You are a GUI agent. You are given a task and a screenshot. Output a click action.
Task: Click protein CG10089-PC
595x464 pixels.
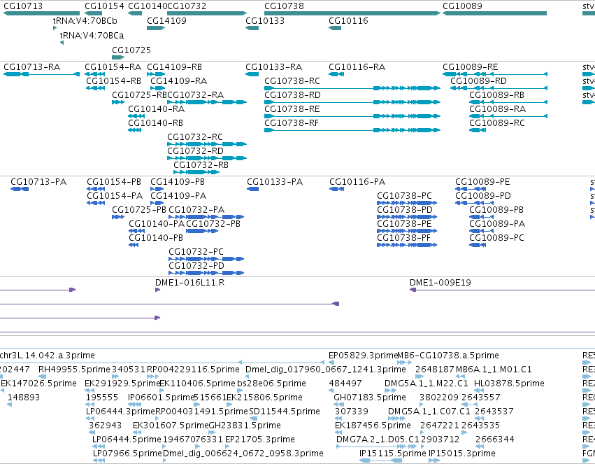click(x=496, y=238)
